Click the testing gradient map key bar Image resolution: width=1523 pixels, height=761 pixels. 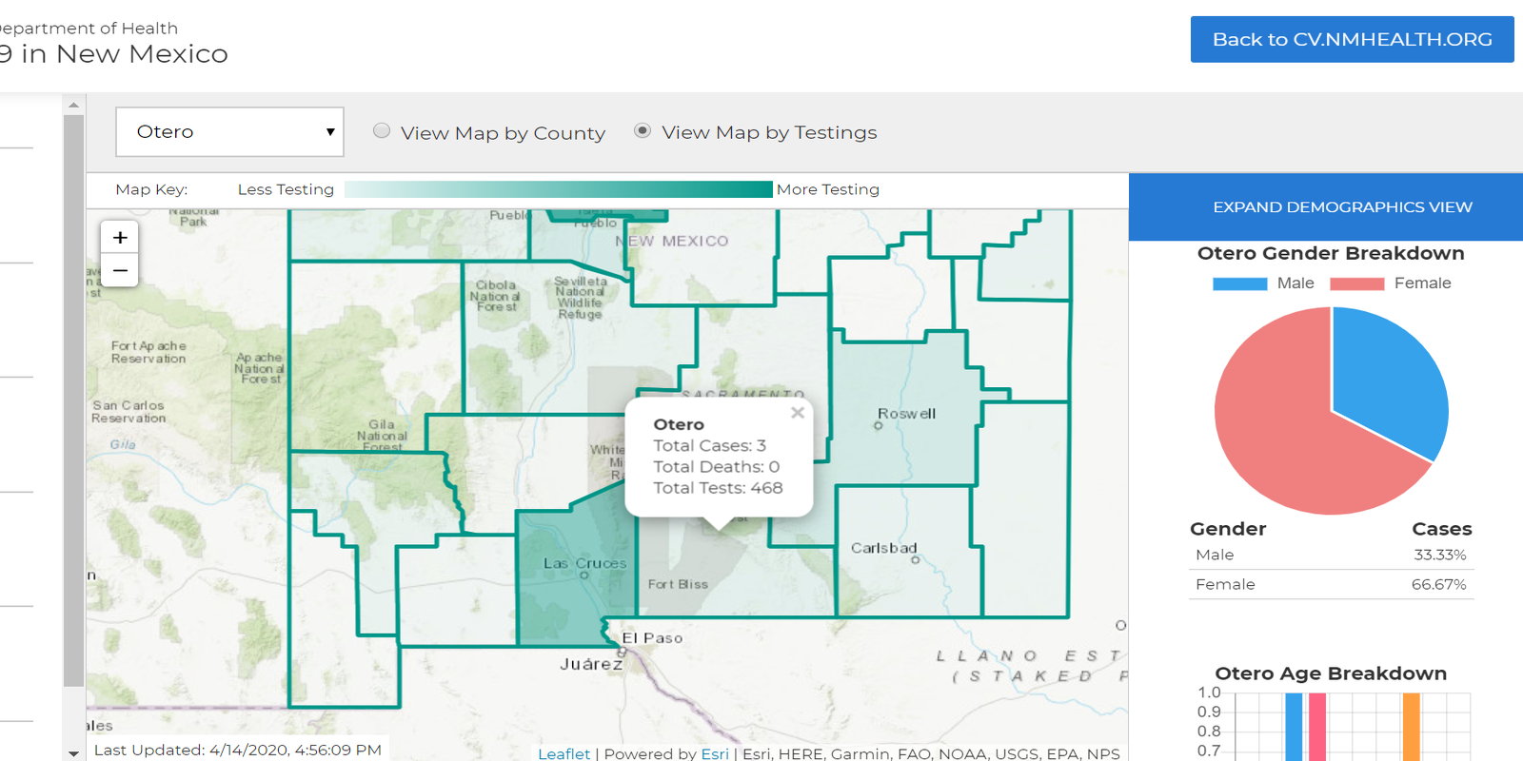[558, 189]
